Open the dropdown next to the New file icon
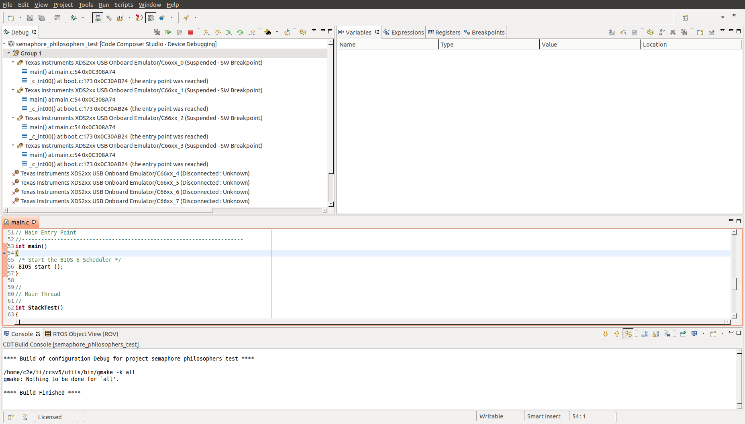The image size is (745, 424). pos(20,18)
